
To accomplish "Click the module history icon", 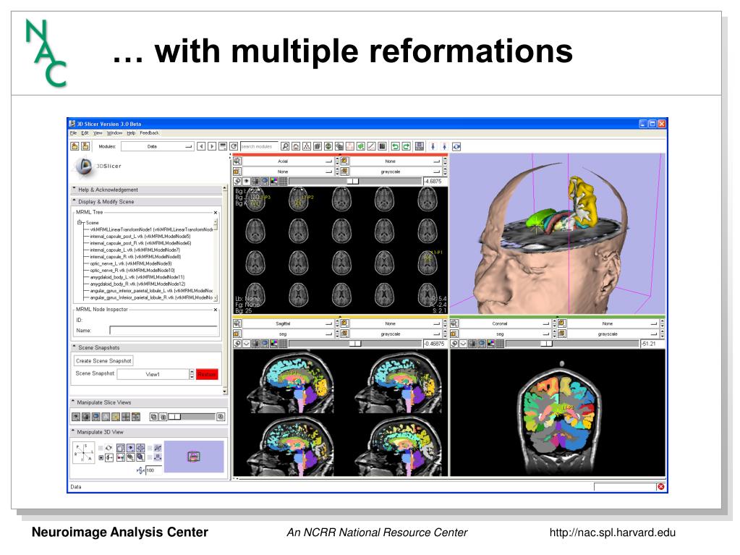I will click(223, 146).
